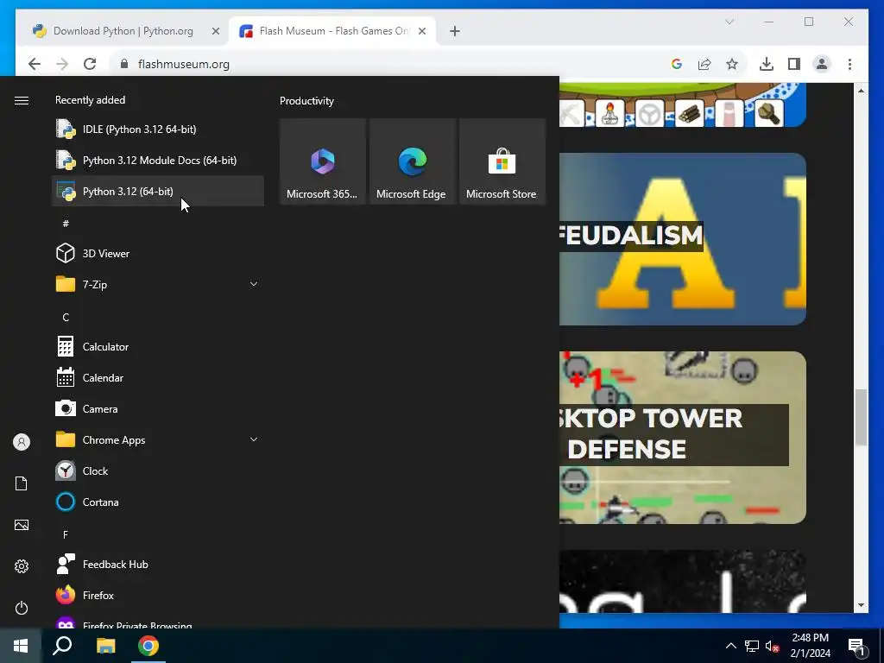Open Settings gear in Start sidebar
Screen dimensions: 884x663
coord(22,566)
